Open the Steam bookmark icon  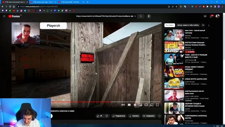18,11
